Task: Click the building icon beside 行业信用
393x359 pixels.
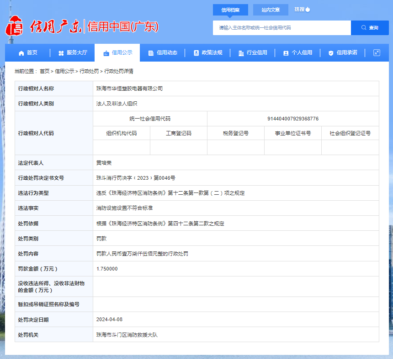Action: (241, 53)
